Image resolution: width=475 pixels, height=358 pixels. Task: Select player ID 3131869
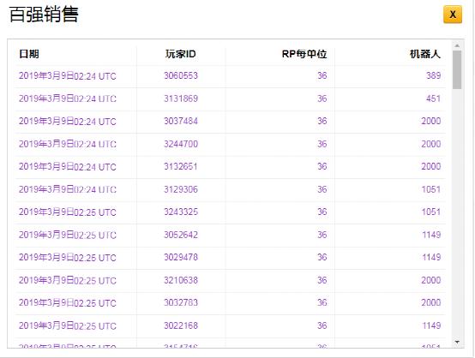(181, 98)
